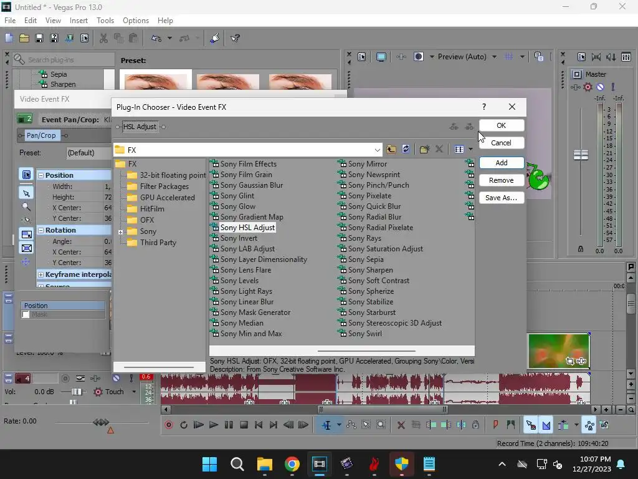Click the Master automation settings gear icon

[x=588, y=87]
